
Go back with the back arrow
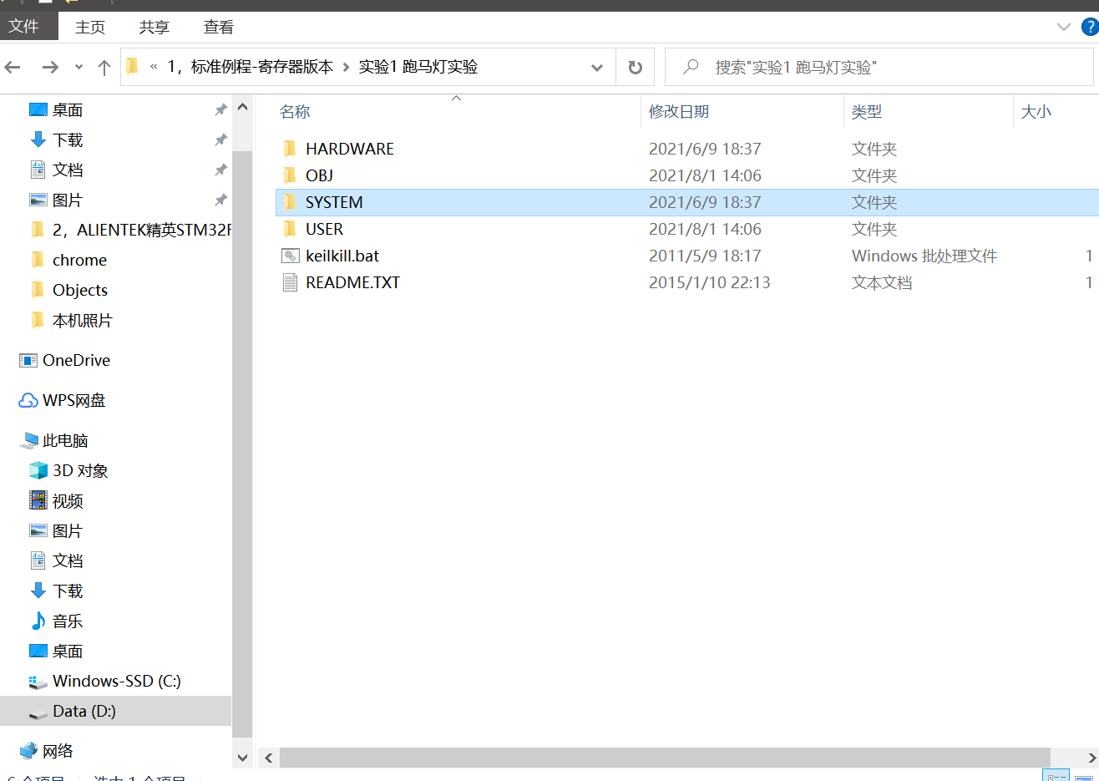tap(13, 67)
